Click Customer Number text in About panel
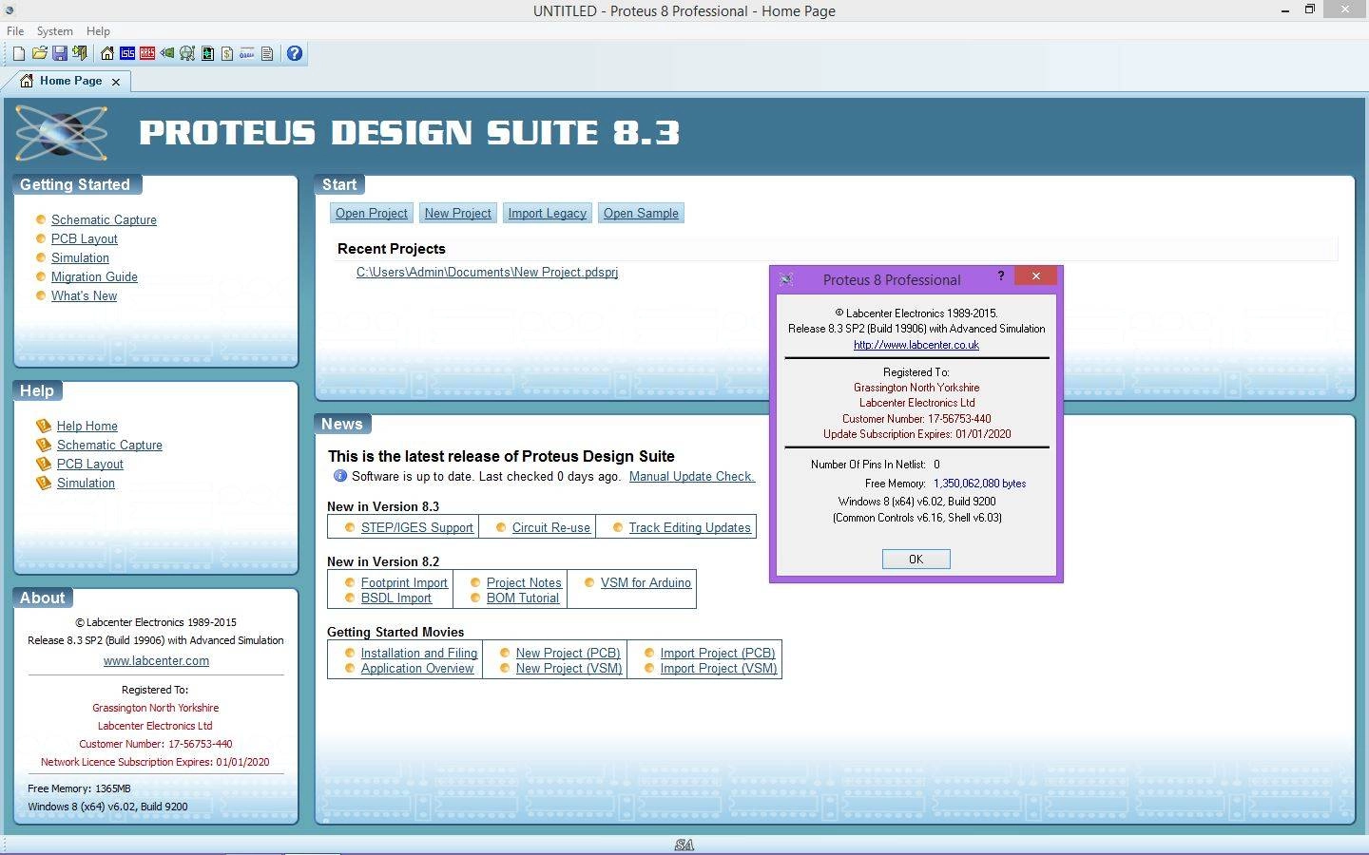Image resolution: width=1369 pixels, height=855 pixels. tap(156, 744)
